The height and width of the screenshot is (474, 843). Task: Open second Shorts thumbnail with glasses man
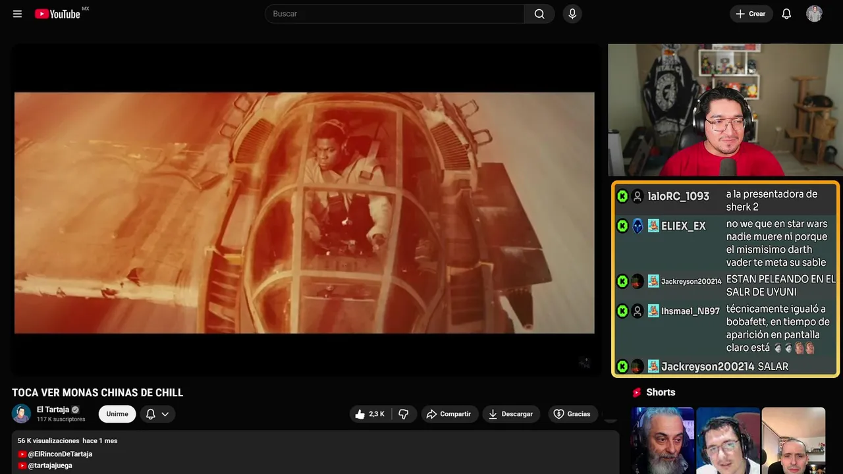click(728, 440)
